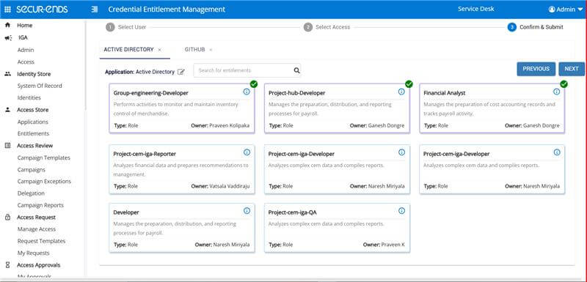Open Campaign Reports
The width and height of the screenshot is (587, 282).
point(40,205)
